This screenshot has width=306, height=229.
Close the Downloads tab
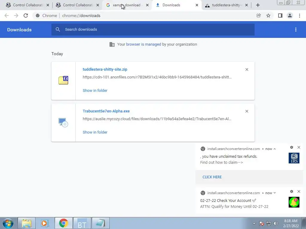pos(197,5)
